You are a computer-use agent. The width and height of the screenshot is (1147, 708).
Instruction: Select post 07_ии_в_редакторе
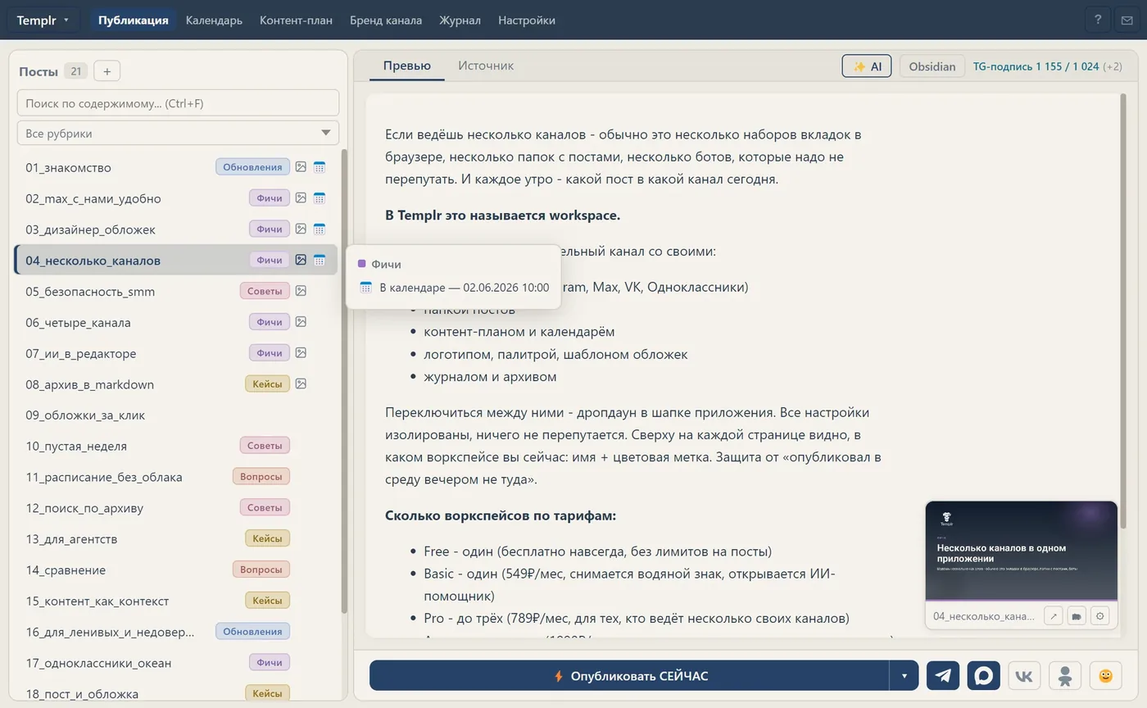pos(176,353)
